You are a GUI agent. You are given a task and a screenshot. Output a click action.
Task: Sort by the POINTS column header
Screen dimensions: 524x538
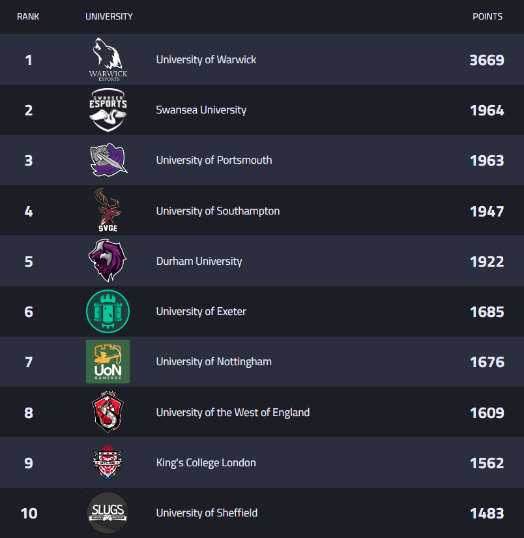point(487,16)
